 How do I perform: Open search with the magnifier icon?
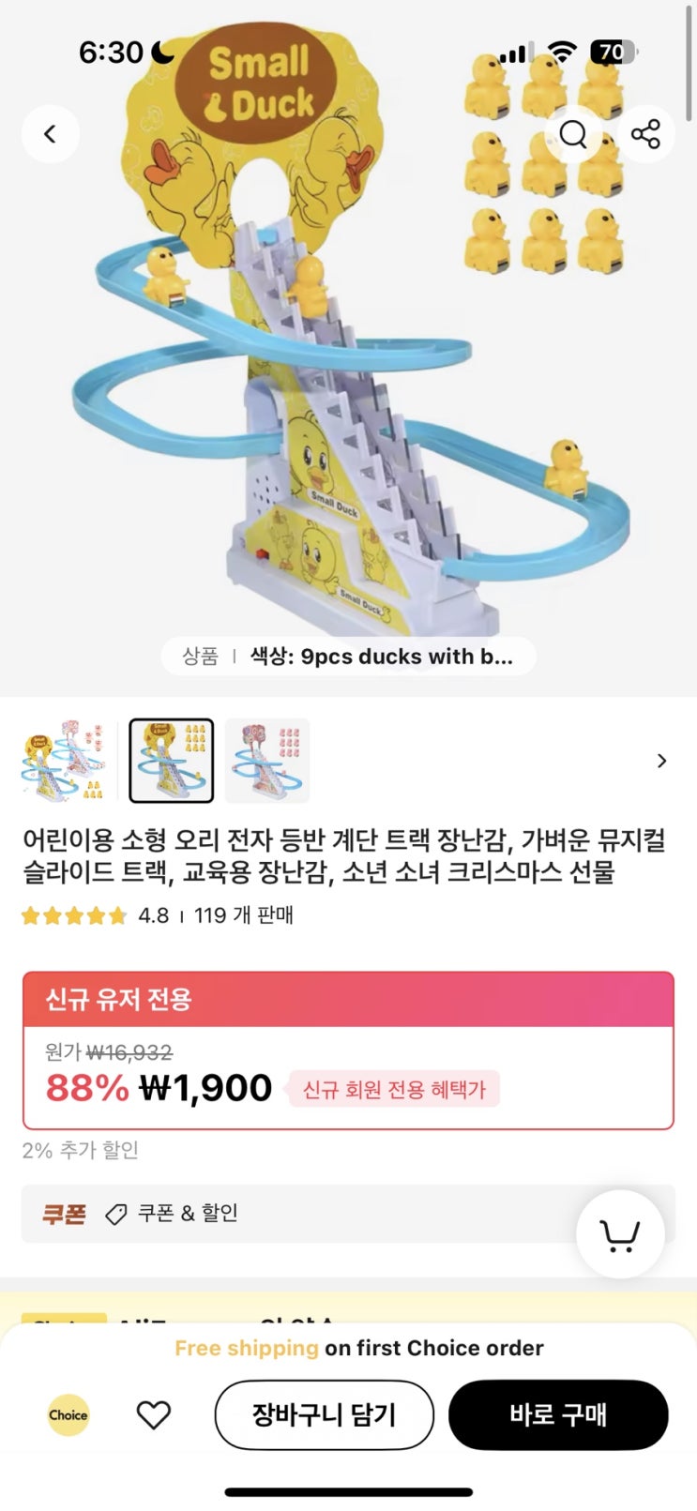(573, 134)
